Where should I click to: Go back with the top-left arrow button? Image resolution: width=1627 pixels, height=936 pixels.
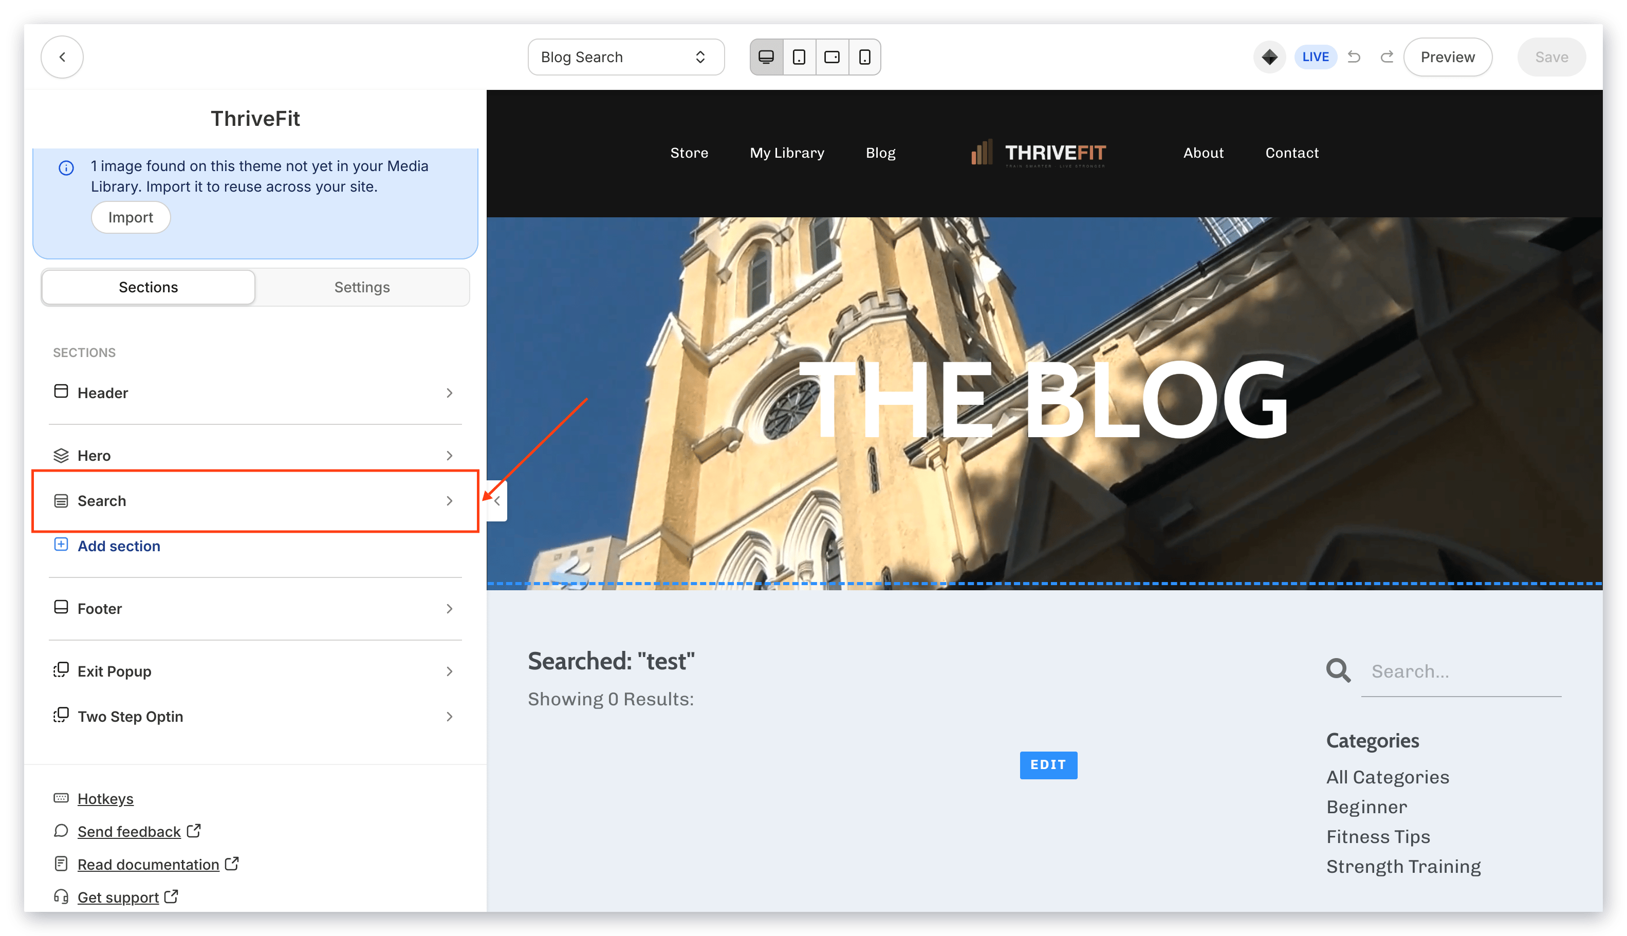tap(62, 57)
